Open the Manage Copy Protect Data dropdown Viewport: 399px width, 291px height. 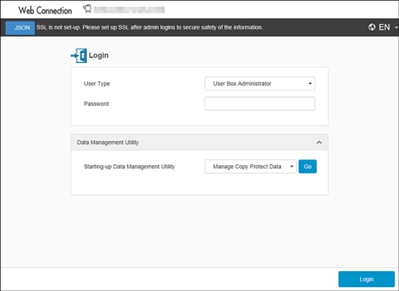click(251, 167)
